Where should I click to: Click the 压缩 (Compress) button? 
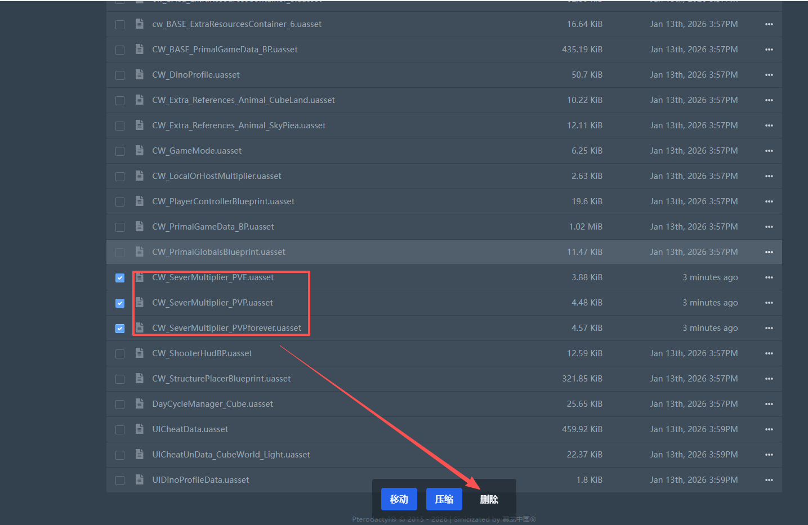click(x=444, y=499)
